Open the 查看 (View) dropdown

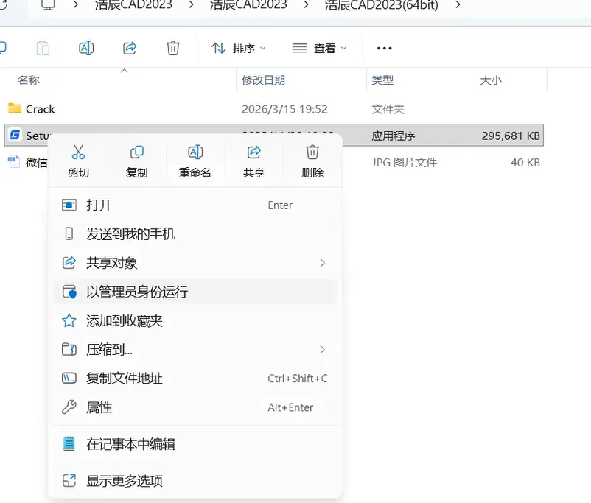[319, 48]
